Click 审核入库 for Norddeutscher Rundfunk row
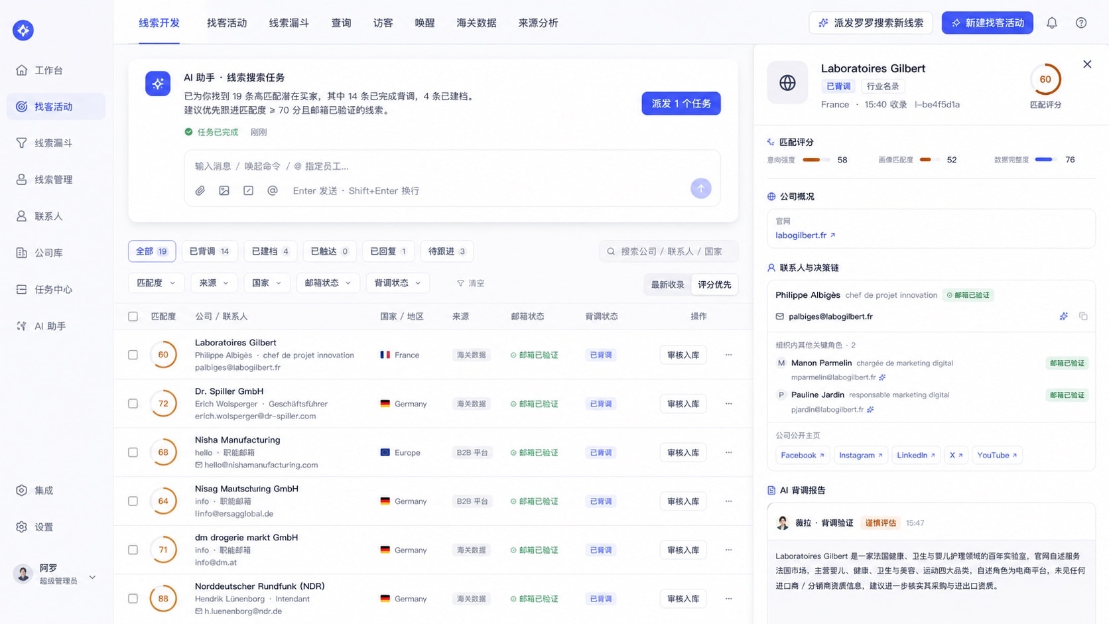 [683, 599]
